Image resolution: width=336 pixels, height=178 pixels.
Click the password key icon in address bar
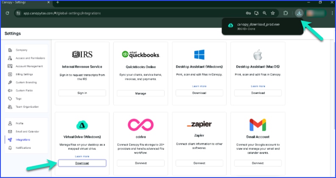click(248, 13)
